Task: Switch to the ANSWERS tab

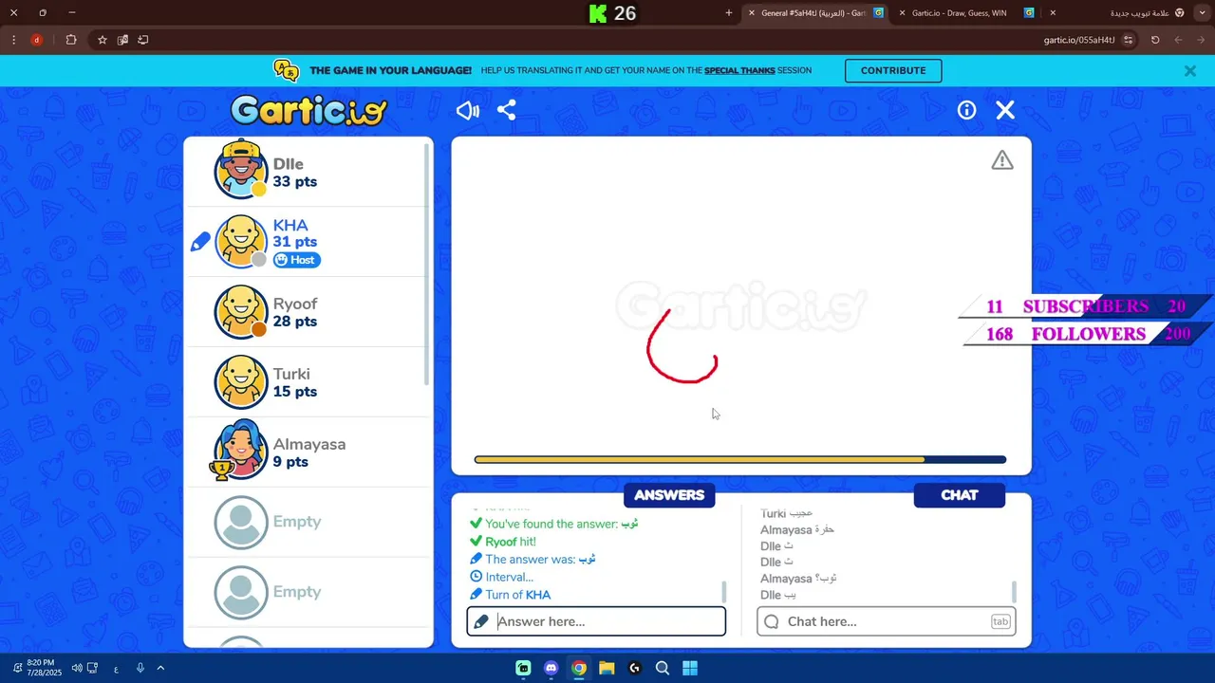Action: coord(669,495)
